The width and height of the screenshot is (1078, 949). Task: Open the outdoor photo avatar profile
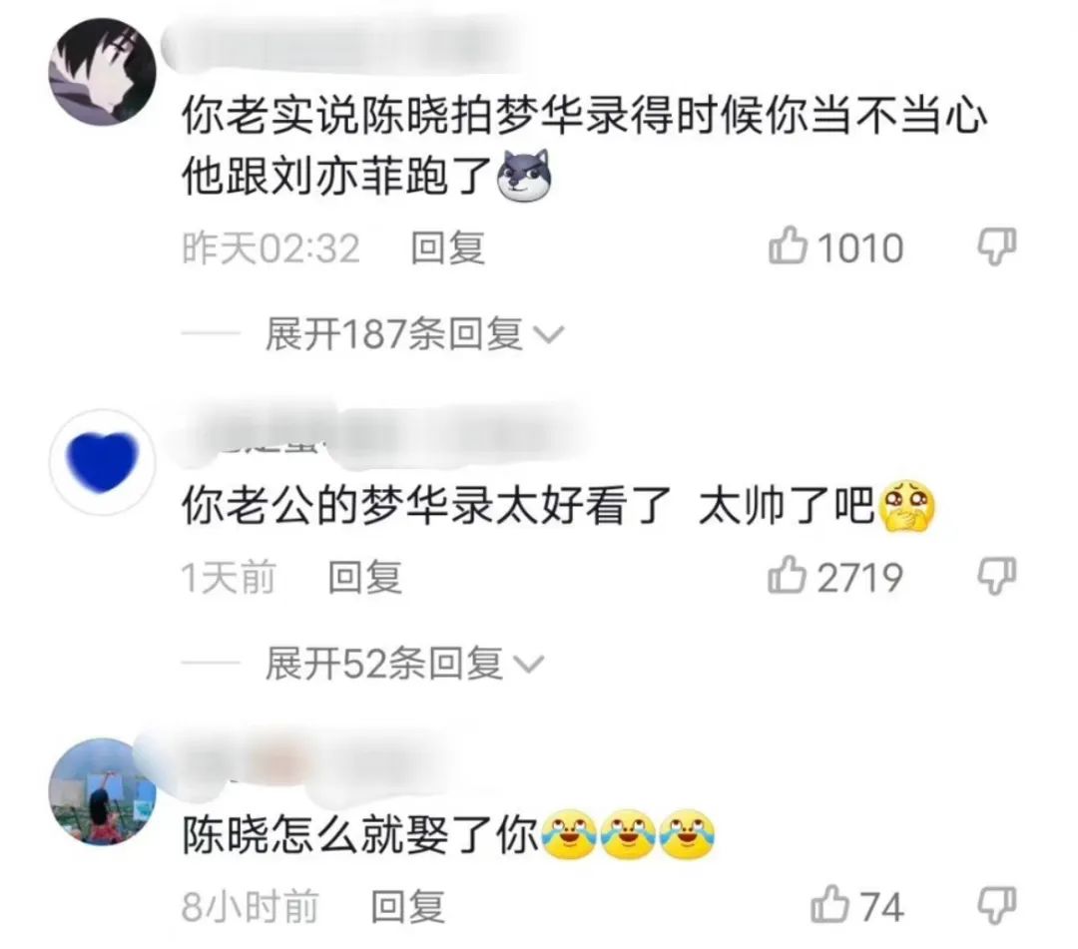point(103,791)
